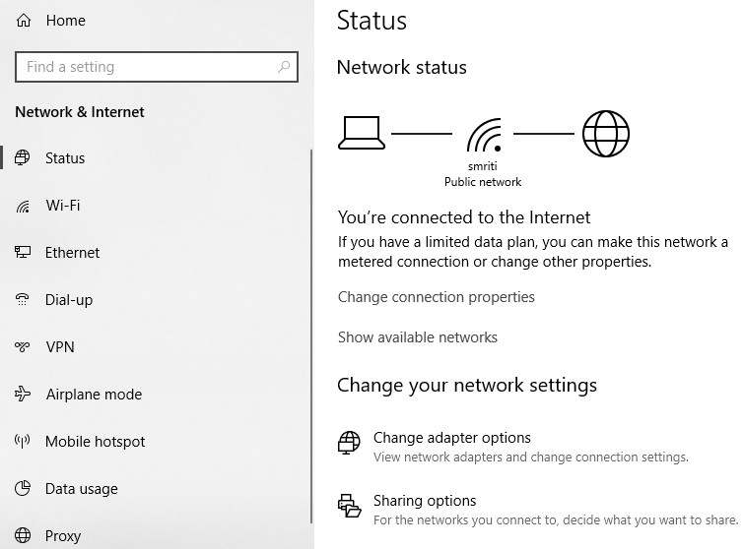Open the Wi-Fi settings page
This screenshot has width=744, height=549.
tap(63, 206)
